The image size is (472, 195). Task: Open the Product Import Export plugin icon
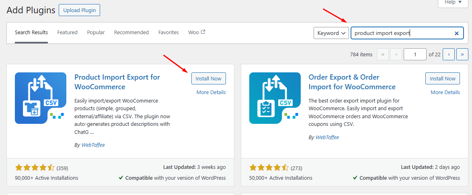(x=41, y=98)
